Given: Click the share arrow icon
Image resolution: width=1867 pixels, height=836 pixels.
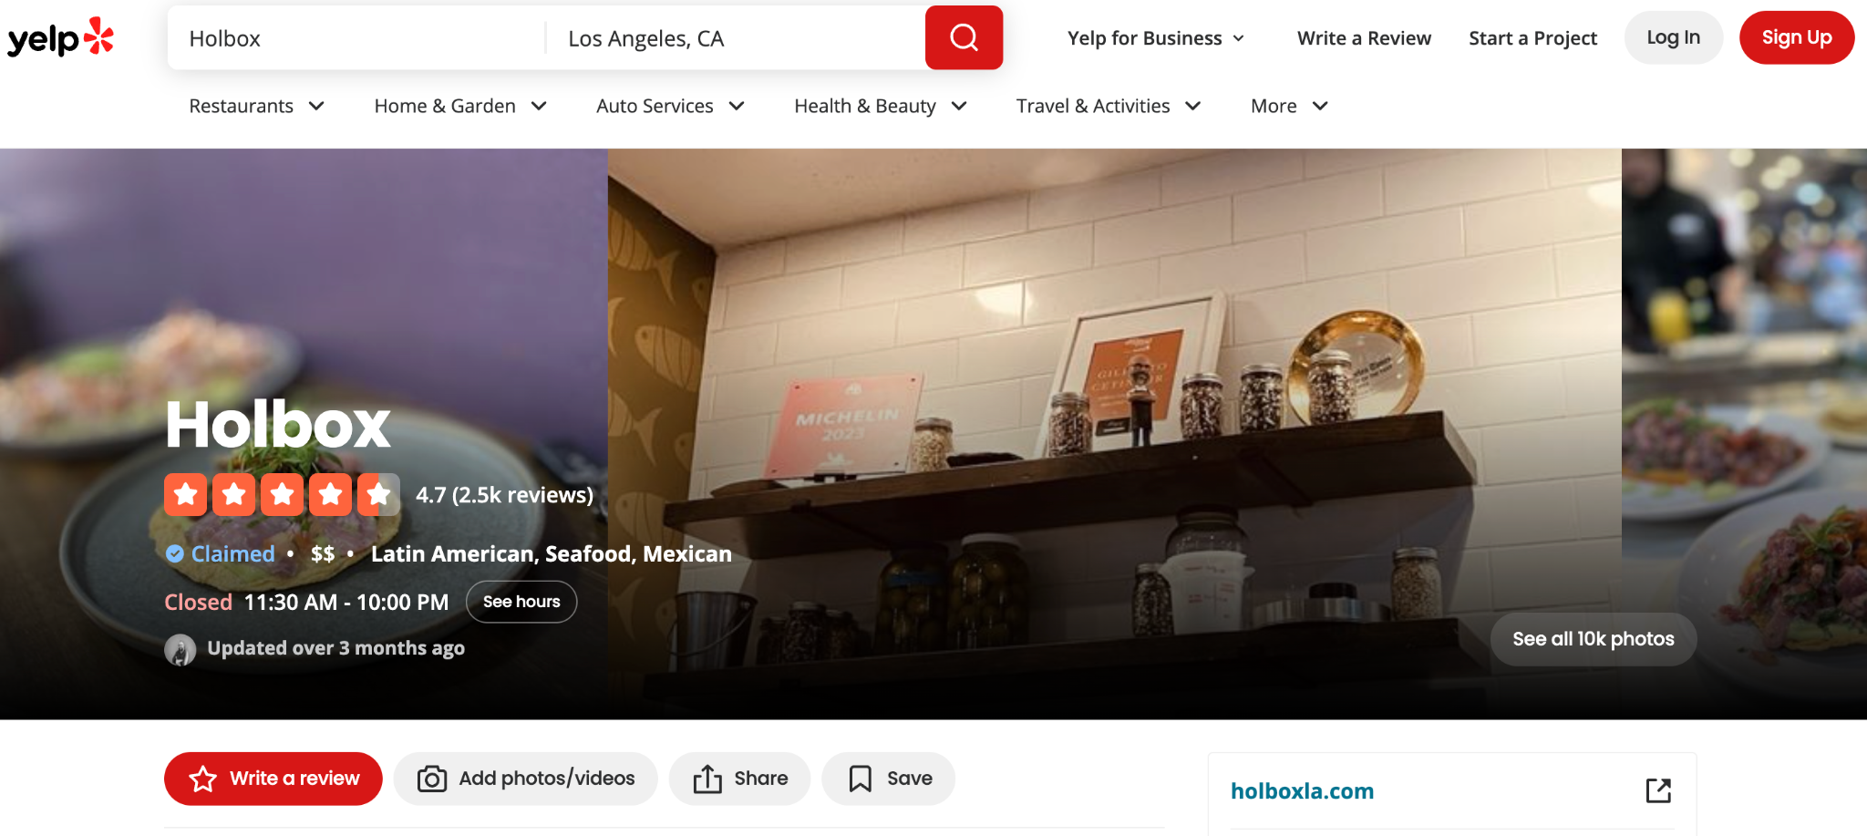Looking at the screenshot, I should (x=707, y=779).
